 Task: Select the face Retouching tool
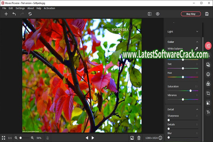208,74
